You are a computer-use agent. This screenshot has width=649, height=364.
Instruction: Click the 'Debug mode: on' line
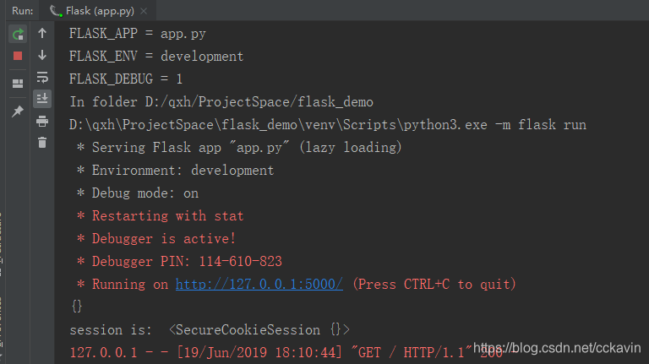(x=138, y=193)
